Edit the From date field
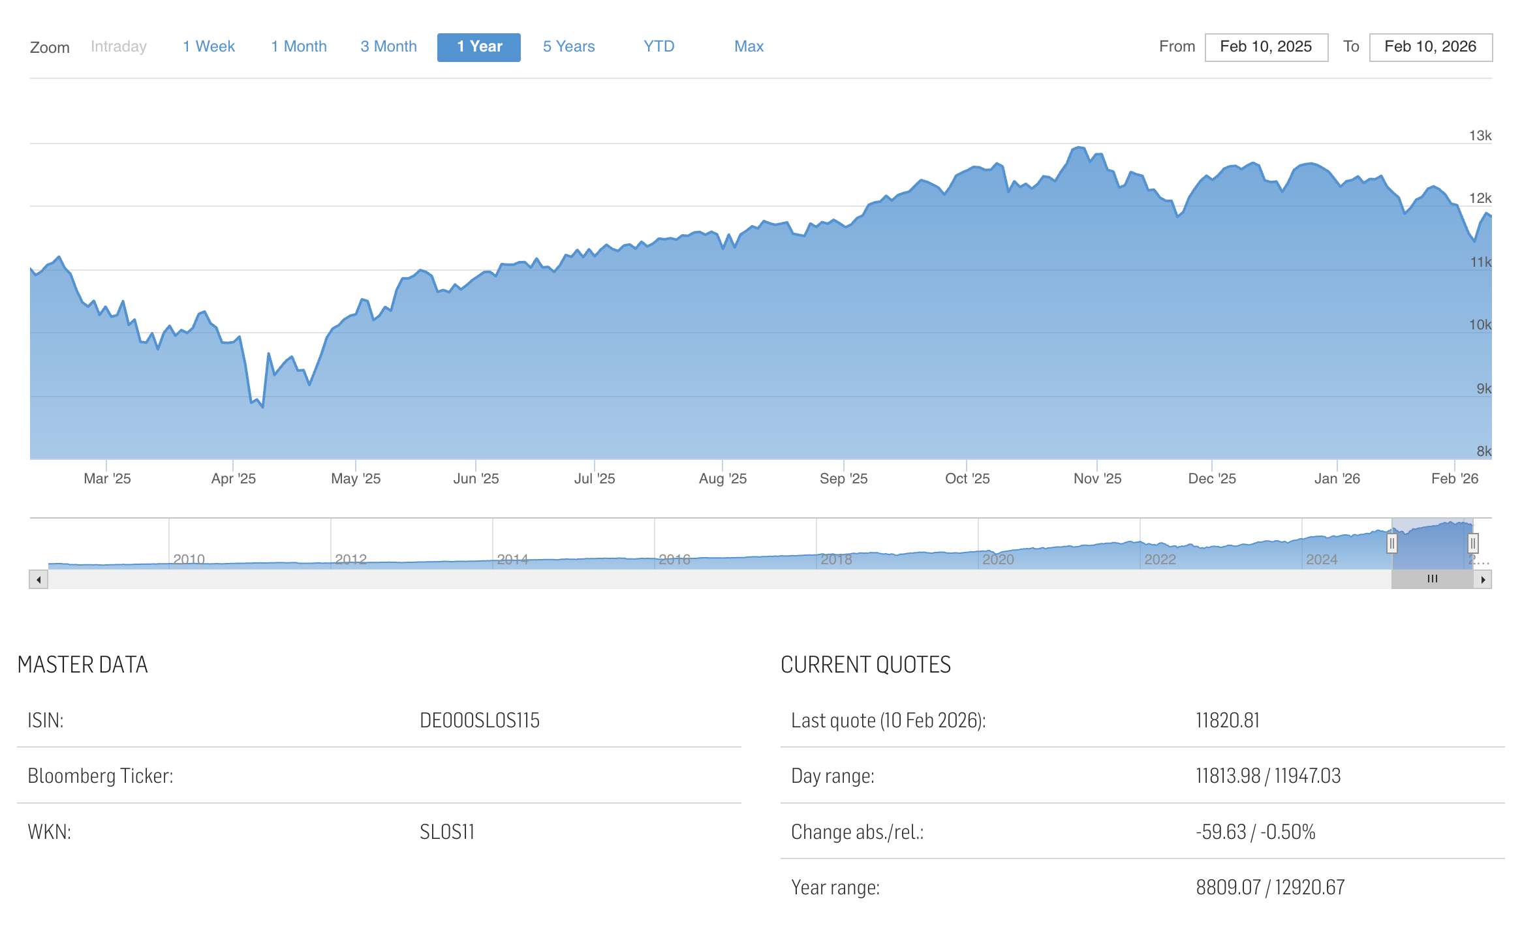1522x925 pixels. (1266, 47)
